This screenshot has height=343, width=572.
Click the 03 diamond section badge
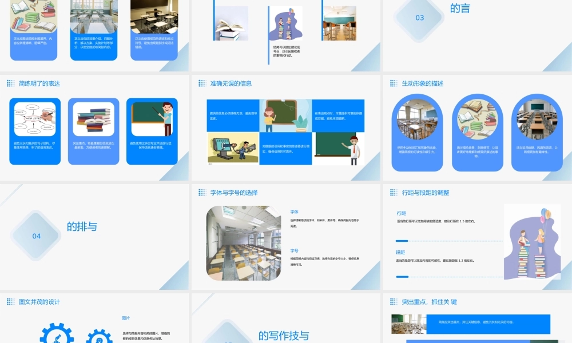(x=419, y=18)
